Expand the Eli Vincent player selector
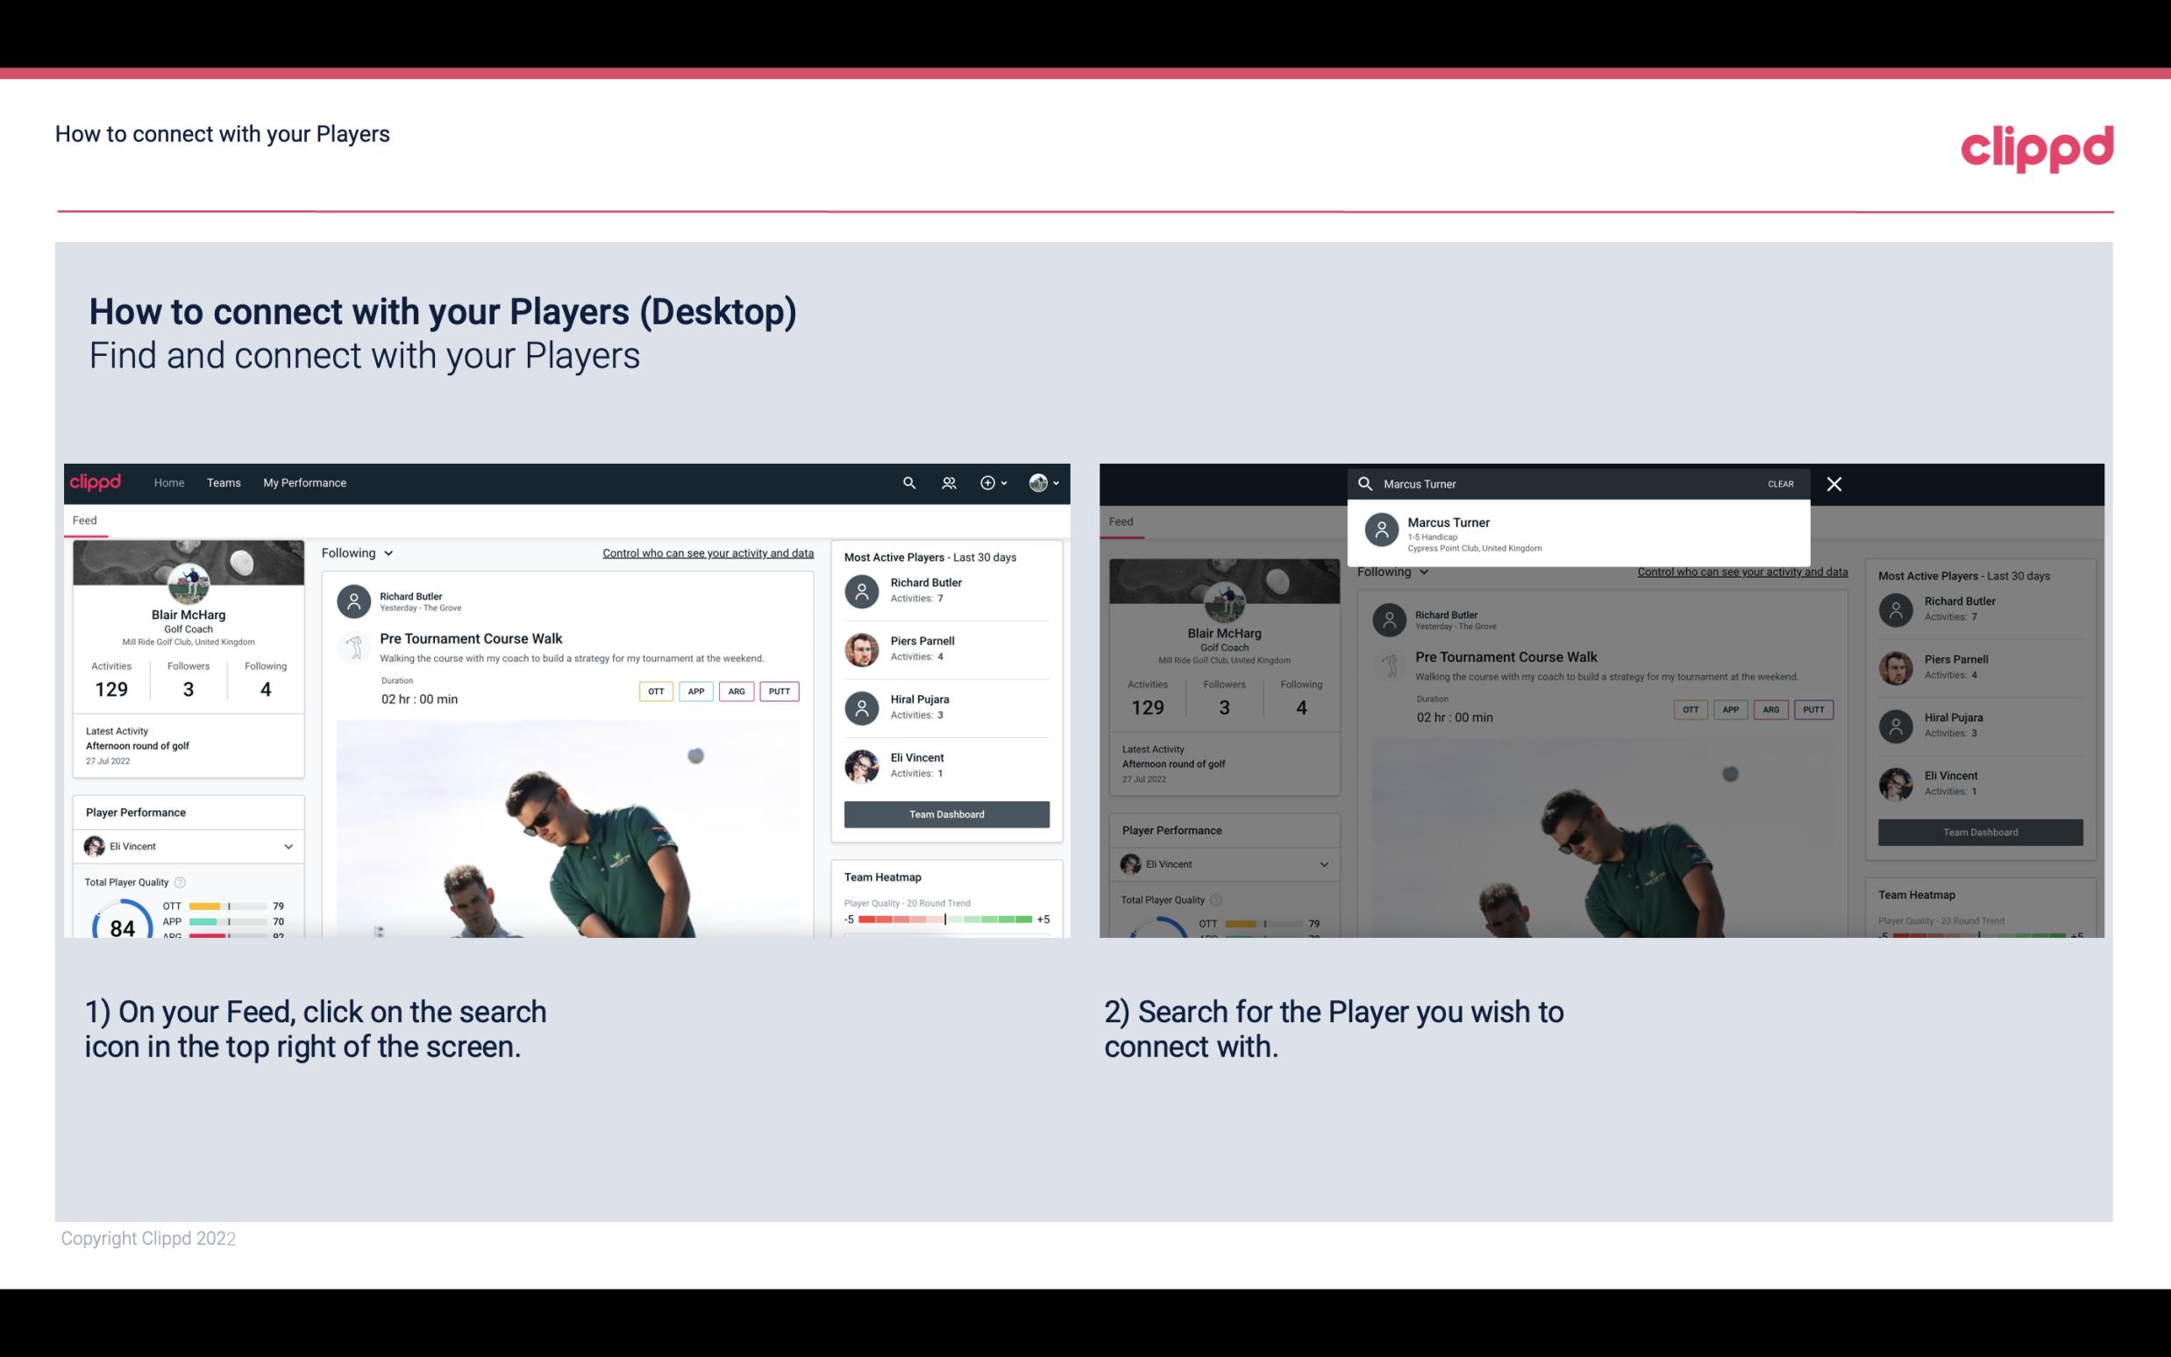Image resolution: width=2171 pixels, height=1357 pixels. pos(288,846)
